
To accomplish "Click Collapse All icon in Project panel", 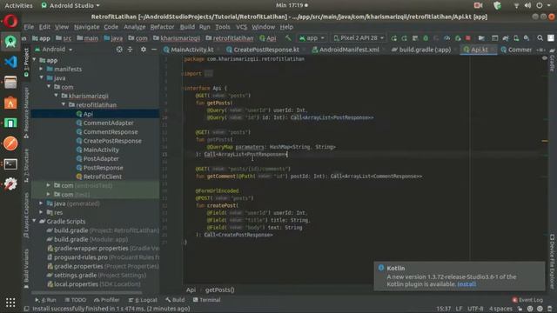I will (130, 50).
